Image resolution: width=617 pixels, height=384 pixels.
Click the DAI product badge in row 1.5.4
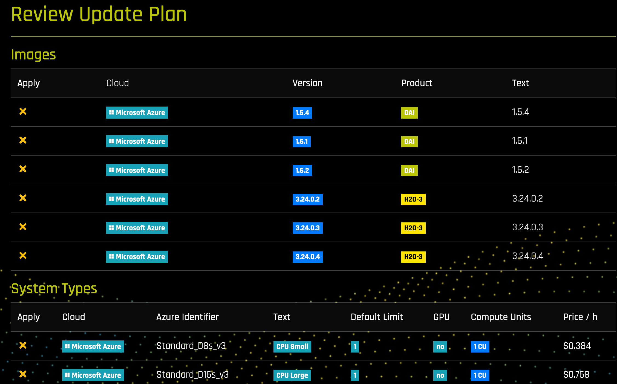(x=410, y=113)
